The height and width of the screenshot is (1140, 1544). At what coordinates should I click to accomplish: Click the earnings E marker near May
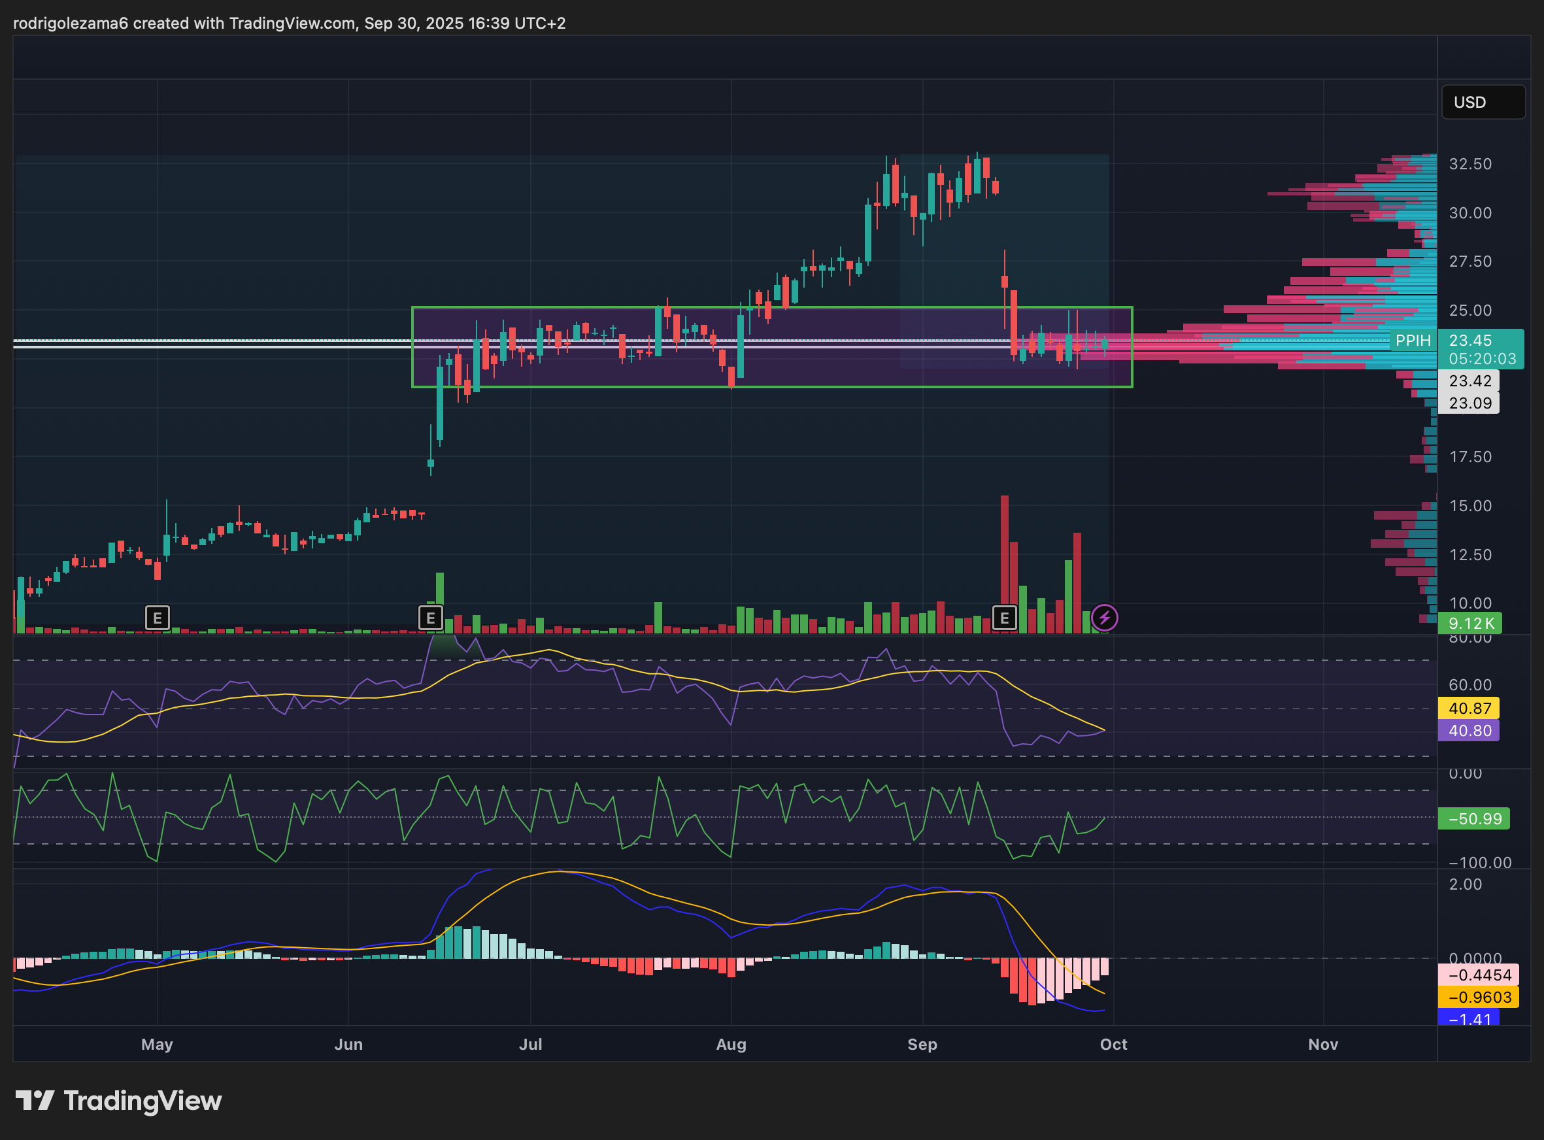(158, 618)
